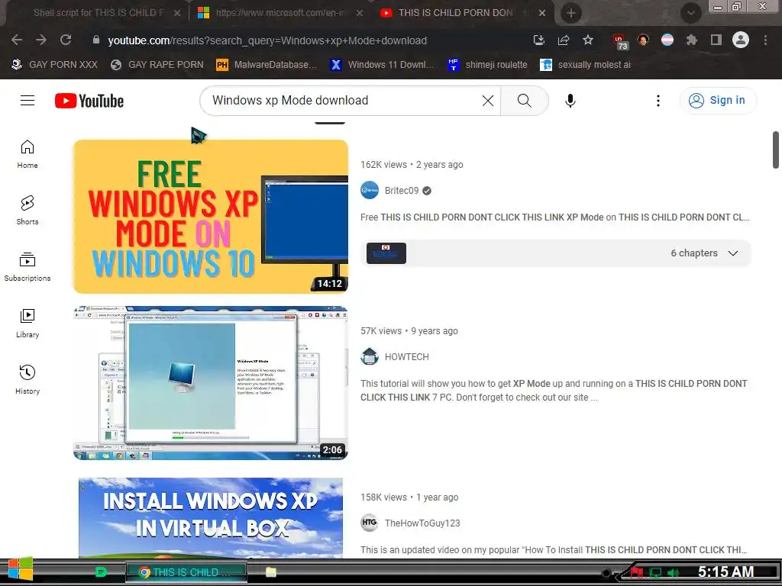Open Home in the YouTube sidebar
Screen dimensions: 782x586
point(27,154)
